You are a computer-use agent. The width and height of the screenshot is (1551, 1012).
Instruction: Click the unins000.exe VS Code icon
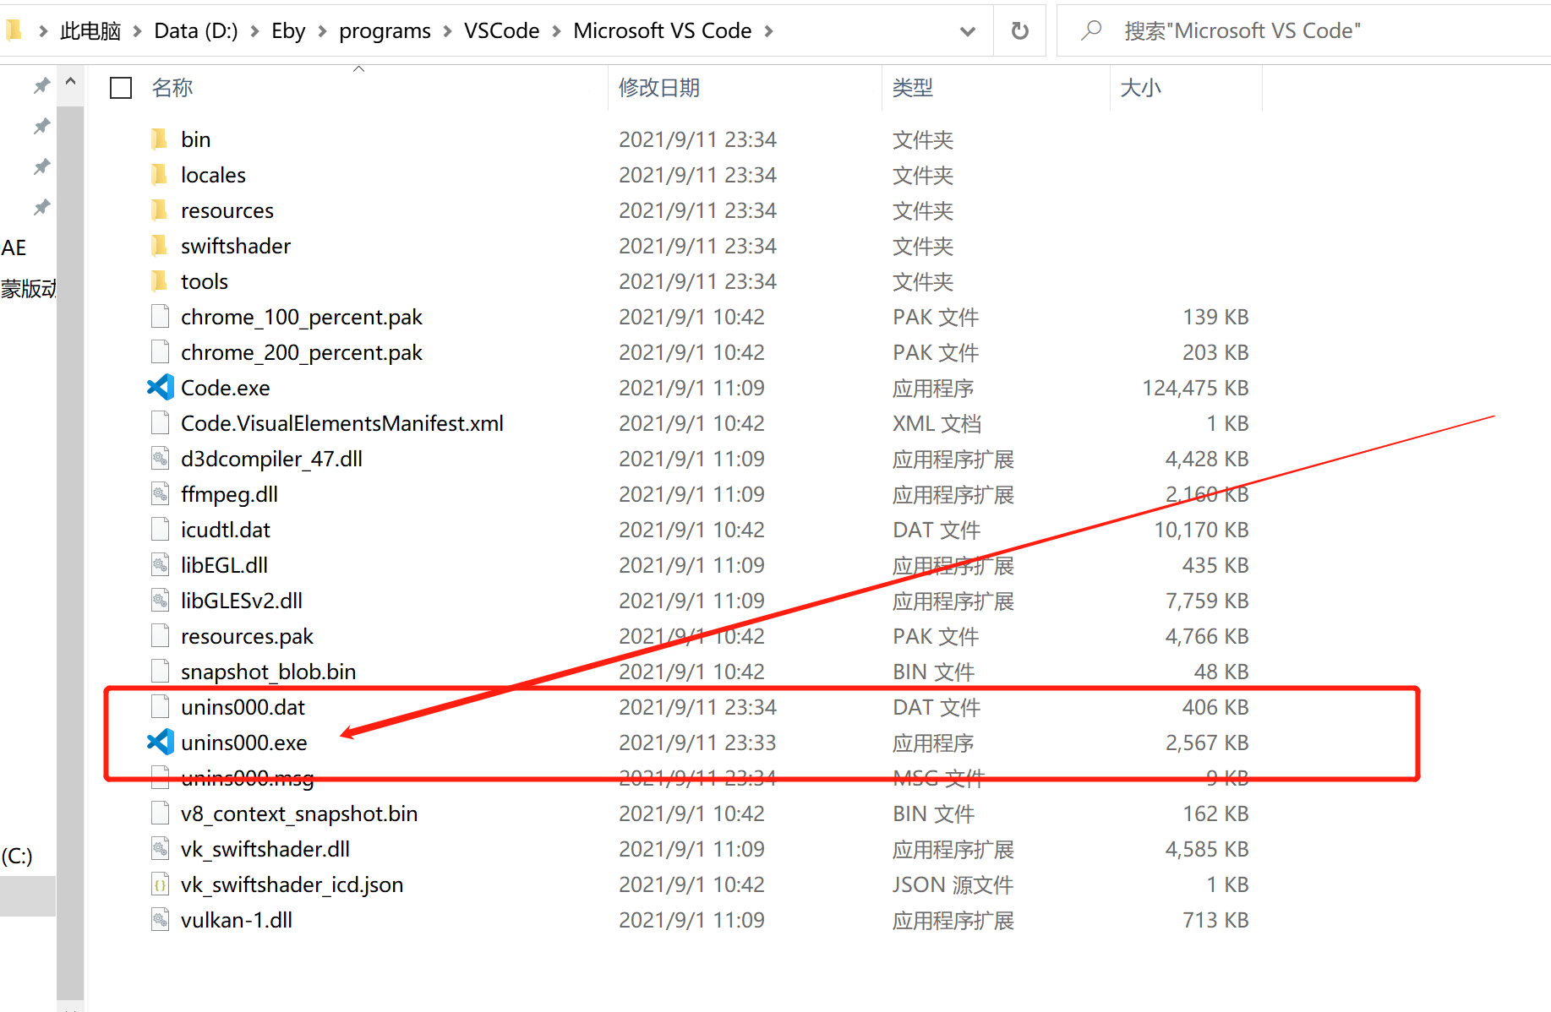coord(160,742)
